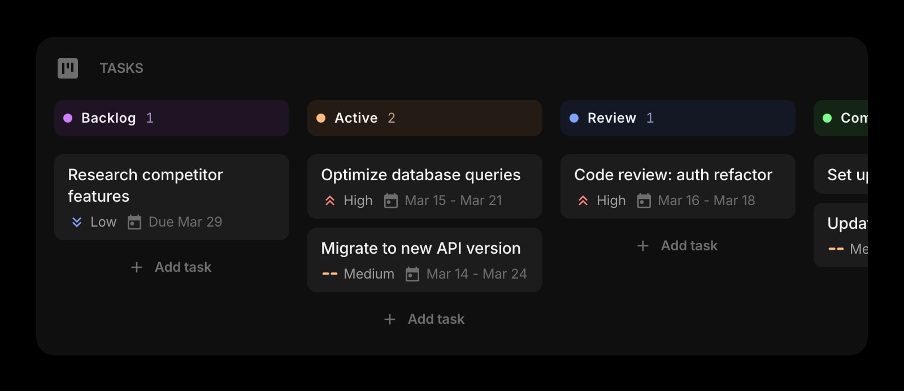Click the Low priority label
Screen dimensions: 904x391
click(x=103, y=222)
